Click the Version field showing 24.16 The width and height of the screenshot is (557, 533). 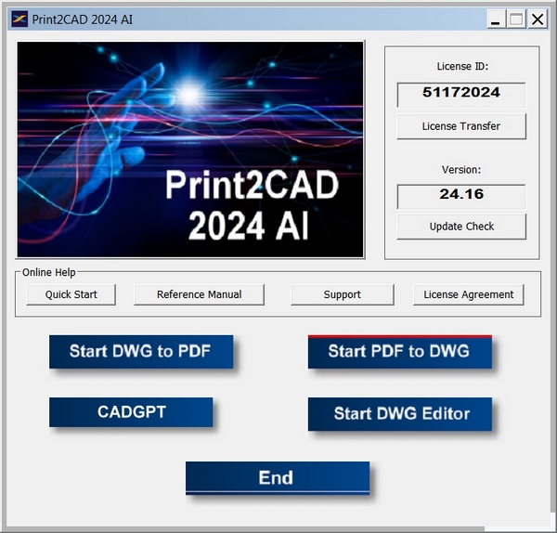coord(460,195)
